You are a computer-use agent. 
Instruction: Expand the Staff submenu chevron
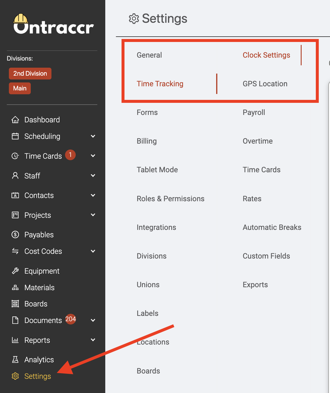pos(93,176)
